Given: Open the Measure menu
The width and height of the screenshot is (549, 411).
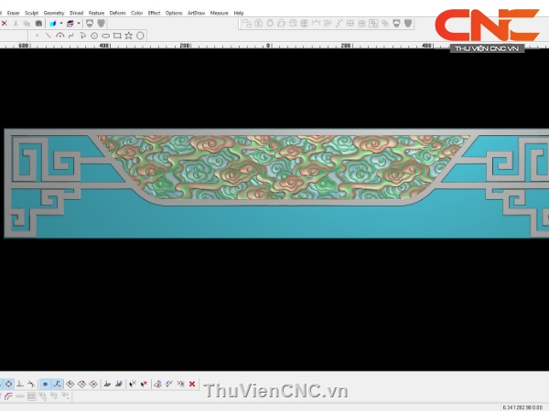Looking at the screenshot, I should tap(220, 14).
